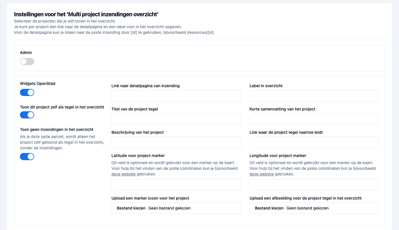This screenshot has width=399, height=230.
Task: Select the 'Titel van de project tegel' input
Action: (x=176, y=119)
